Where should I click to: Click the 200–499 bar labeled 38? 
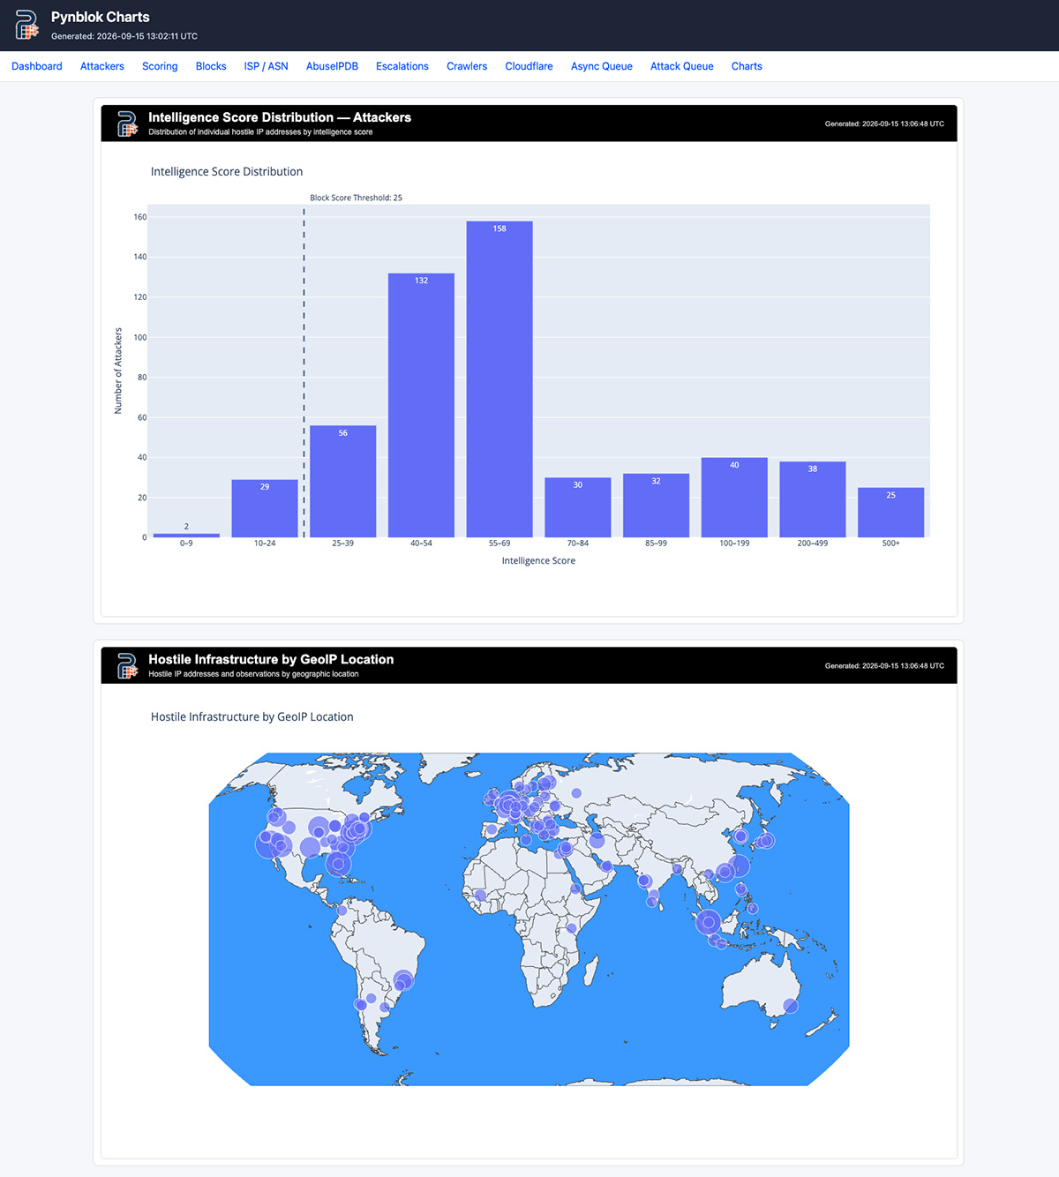813,499
